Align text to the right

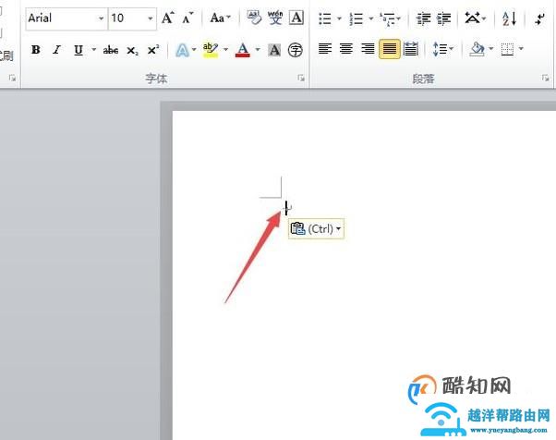pos(368,49)
